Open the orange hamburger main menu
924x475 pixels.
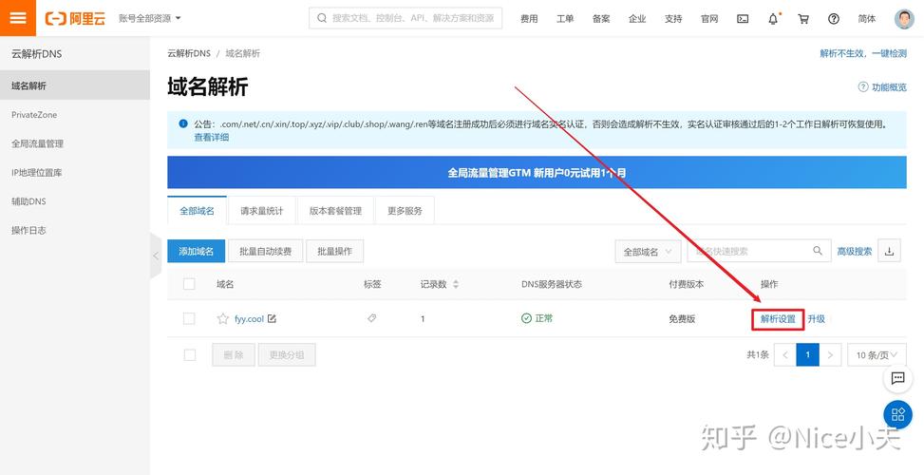click(18, 18)
